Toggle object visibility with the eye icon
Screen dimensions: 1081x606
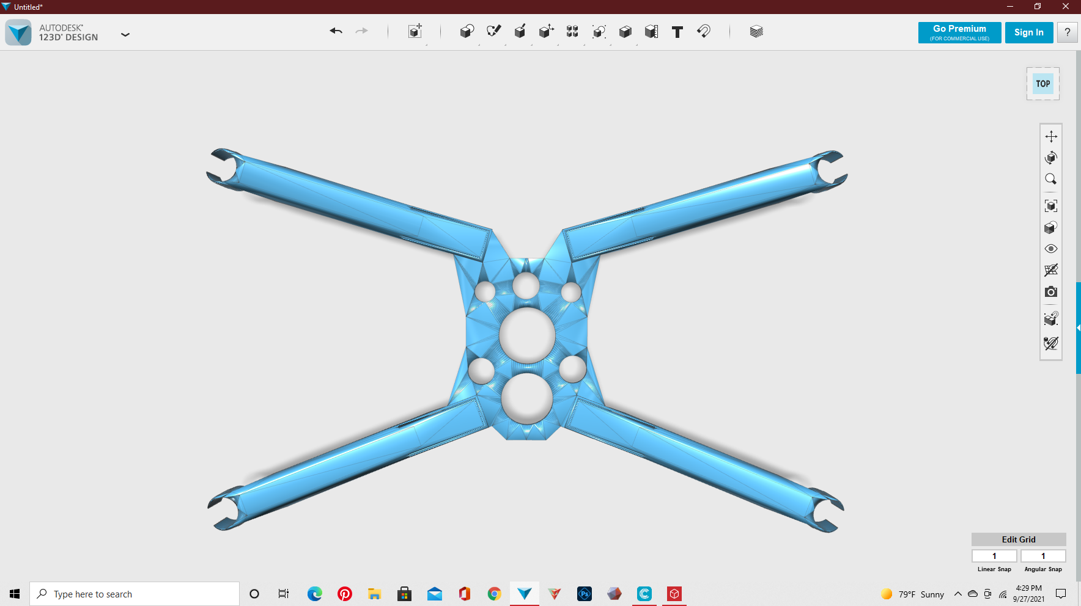click(x=1051, y=249)
